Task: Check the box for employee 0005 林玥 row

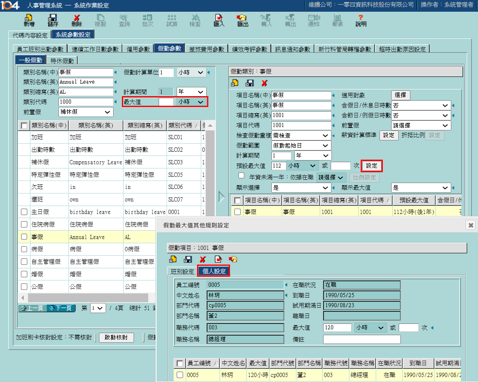Action: (180, 375)
